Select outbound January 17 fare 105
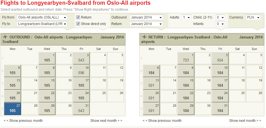The image size is (266, 128). click(x=81, y=84)
